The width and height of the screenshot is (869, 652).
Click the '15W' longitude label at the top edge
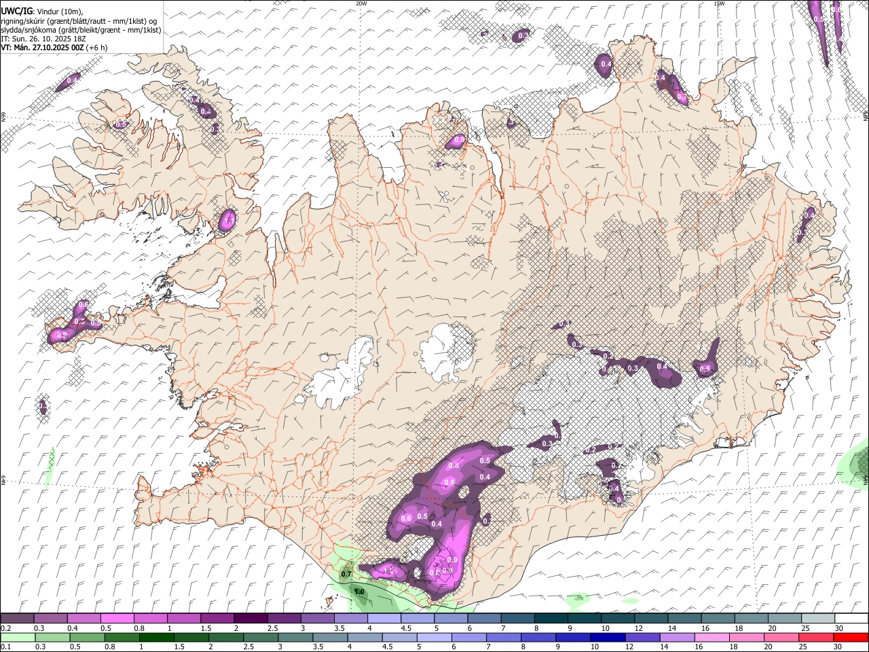pyautogui.click(x=719, y=3)
